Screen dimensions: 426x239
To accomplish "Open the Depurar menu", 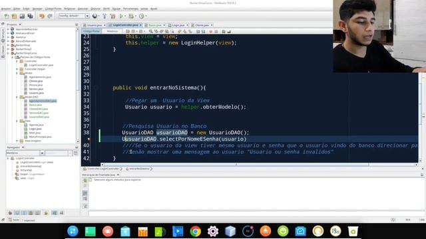I will coord(95,9).
